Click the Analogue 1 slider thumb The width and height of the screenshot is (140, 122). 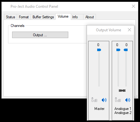click(x=118, y=50)
